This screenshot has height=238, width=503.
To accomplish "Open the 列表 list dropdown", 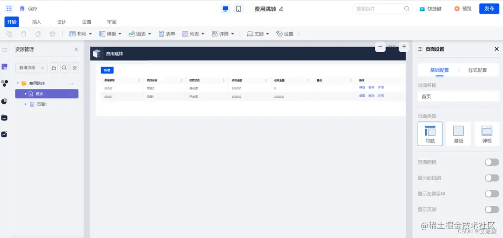I will pyautogui.click(x=193, y=34).
